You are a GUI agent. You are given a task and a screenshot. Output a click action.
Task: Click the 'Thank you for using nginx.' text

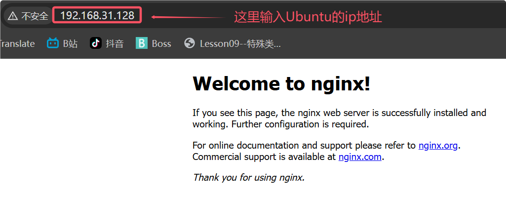point(248,177)
